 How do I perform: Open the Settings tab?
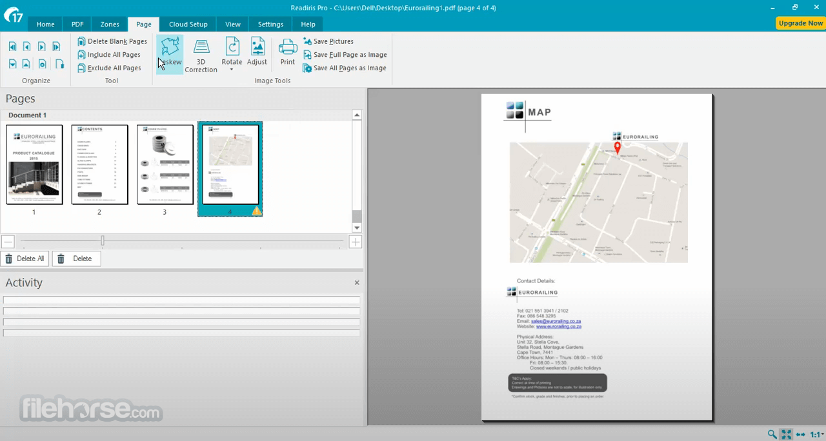coord(270,24)
